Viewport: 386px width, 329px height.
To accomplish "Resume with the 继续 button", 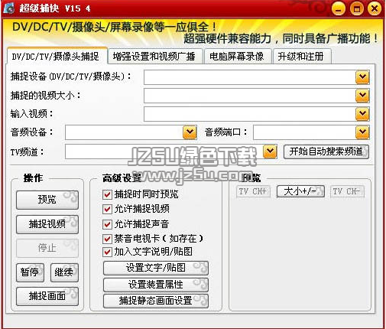I will (x=64, y=272).
